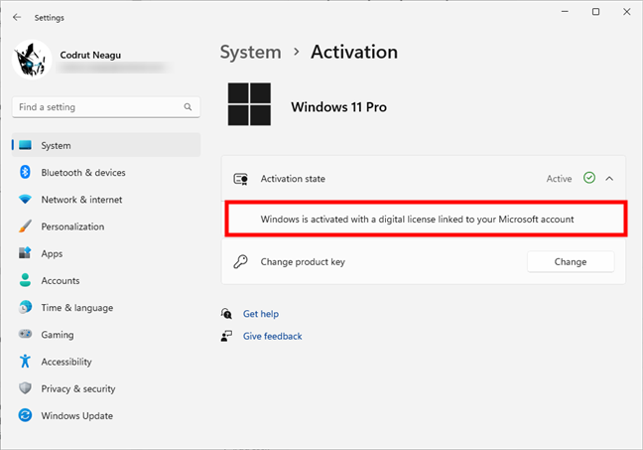
Task: Click the Gaming controller icon
Action: tap(25, 334)
